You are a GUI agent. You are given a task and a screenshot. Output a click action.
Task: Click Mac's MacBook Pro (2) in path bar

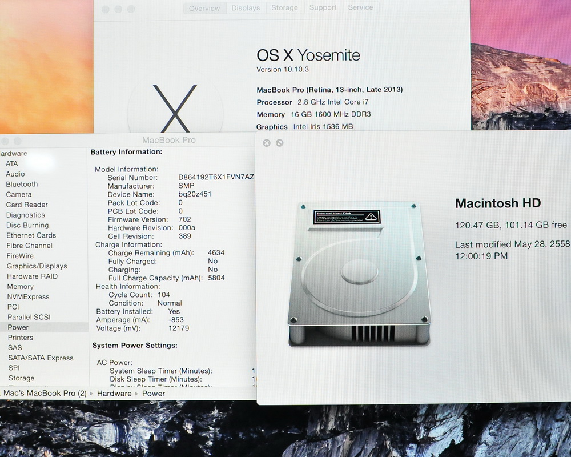(x=45, y=393)
